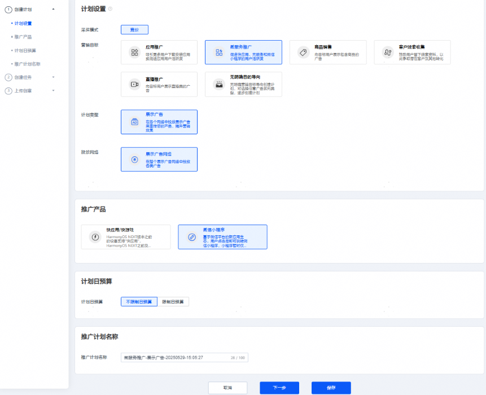Click the 推广计划名称 section heading
Image resolution: width=486 pixels, height=395 pixels.
99,337
